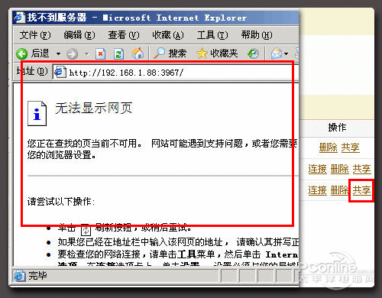Screen dimensions: 382x298
Task: Click the Stop loading icon
Action: (x=100, y=53)
